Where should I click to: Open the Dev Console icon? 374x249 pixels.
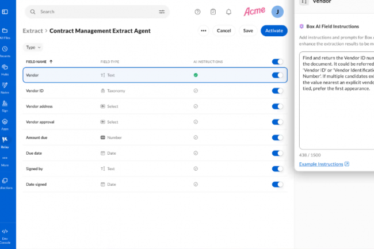pos(5,233)
